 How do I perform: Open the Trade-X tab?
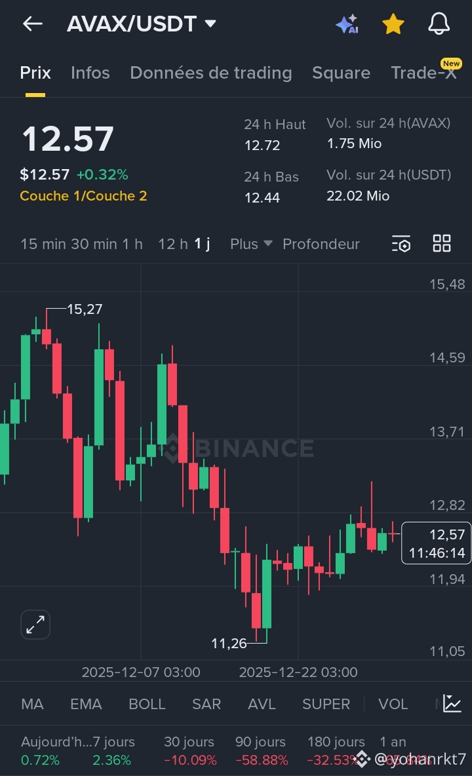point(423,73)
